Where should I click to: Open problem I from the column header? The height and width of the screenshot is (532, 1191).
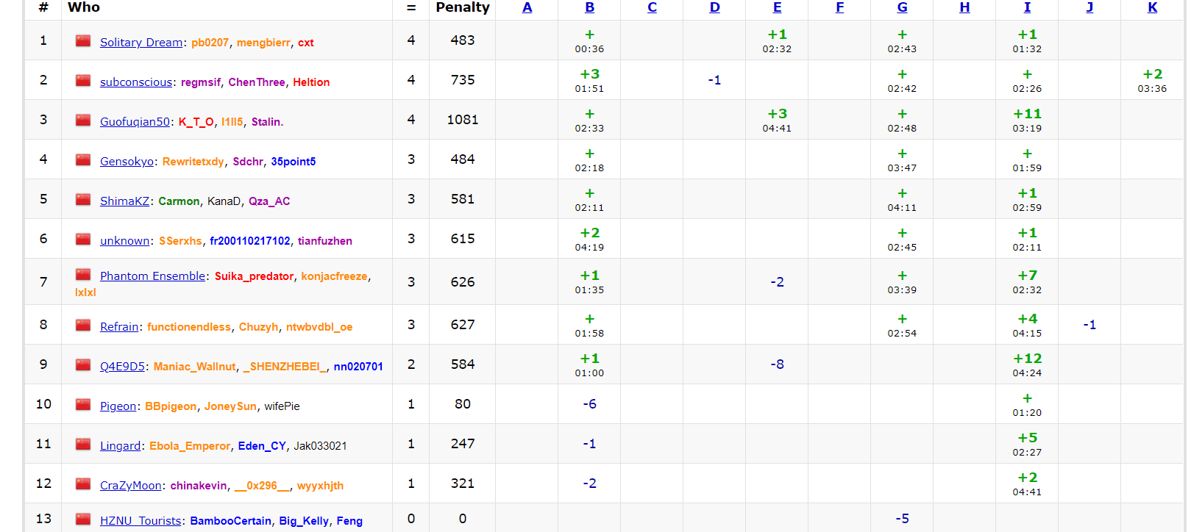point(1027,7)
